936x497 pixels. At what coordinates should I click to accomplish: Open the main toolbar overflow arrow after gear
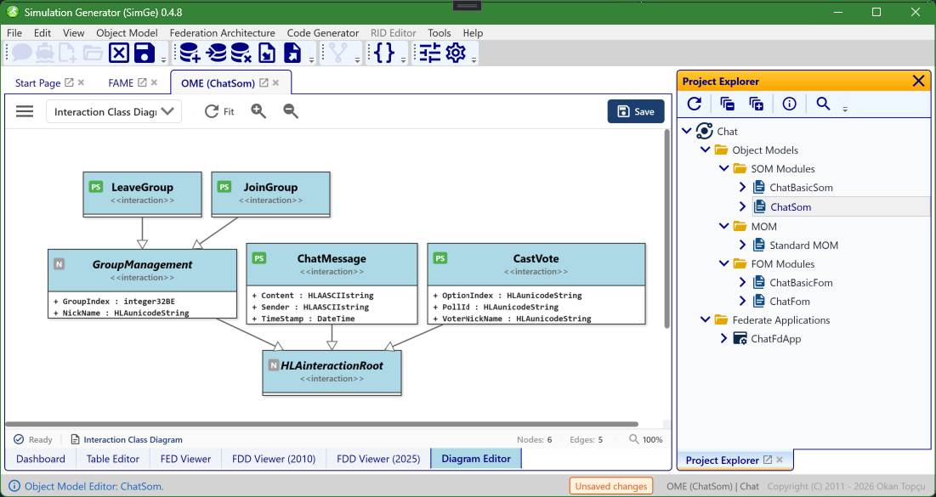coord(474,59)
